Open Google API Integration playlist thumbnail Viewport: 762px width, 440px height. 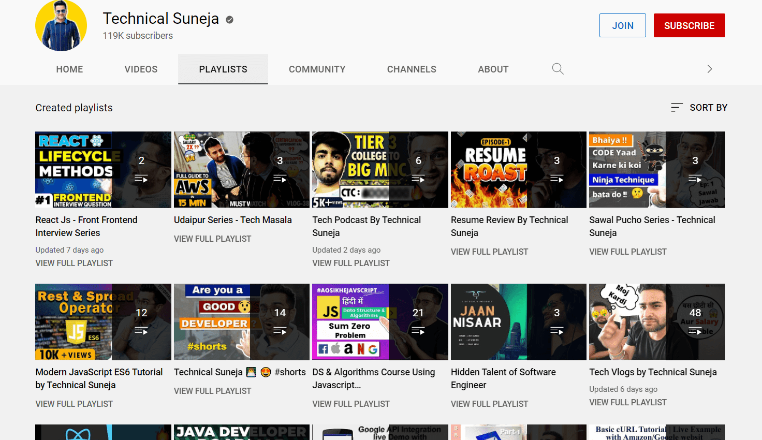pos(380,432)
